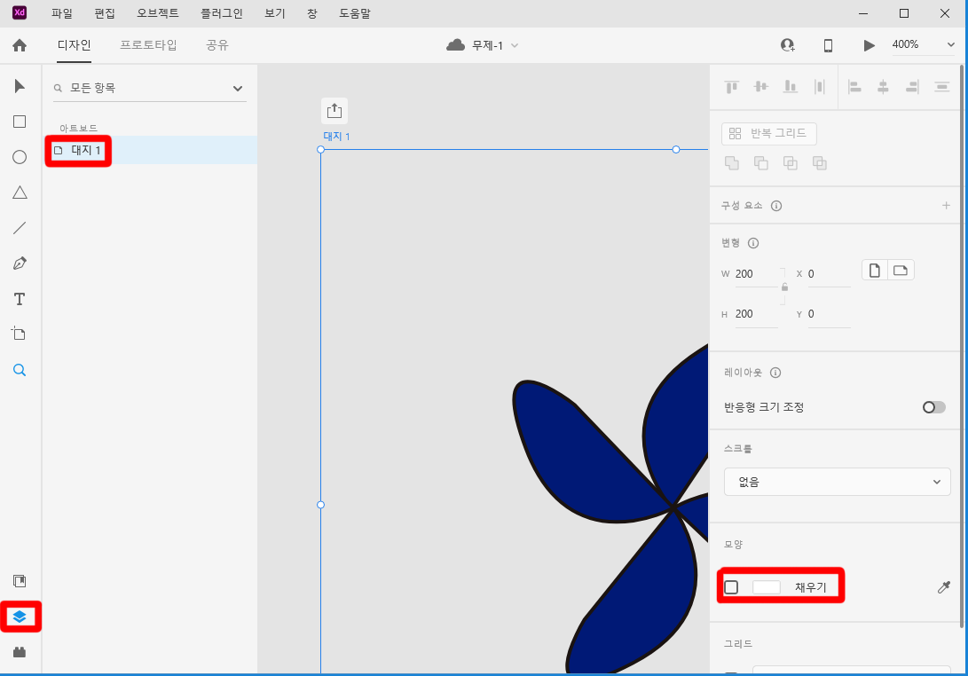Image resolution: width=968 pixels, height=676 pixels.
Task: Select the Ellipse tool
Action: 19,157
